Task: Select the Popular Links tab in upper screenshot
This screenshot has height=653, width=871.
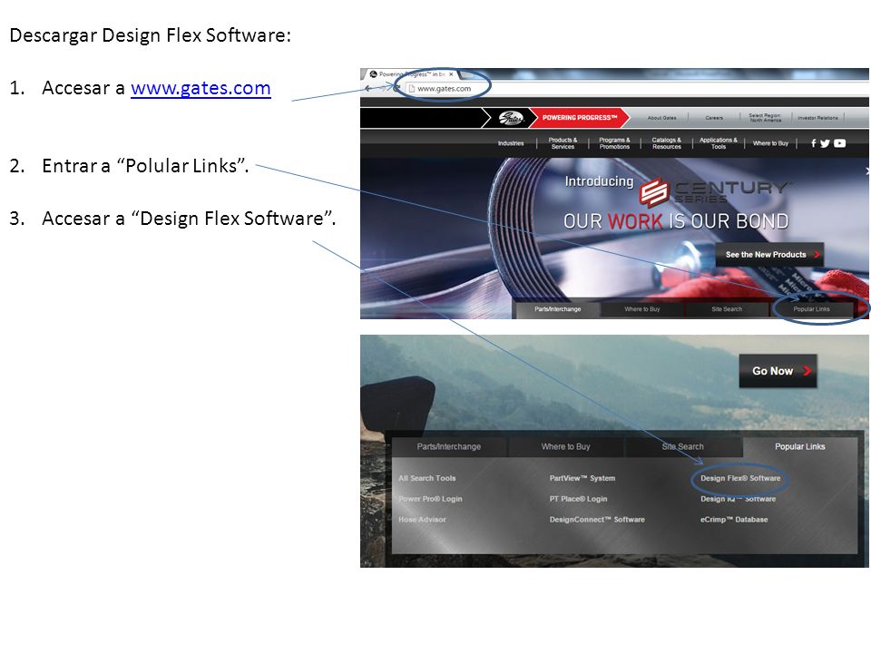Action: [811, 309]
